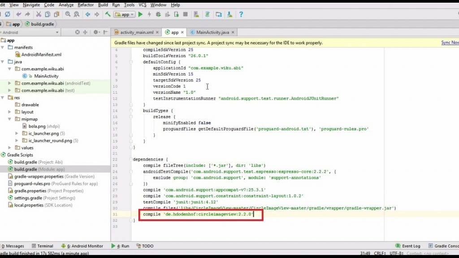The image size is (459, 258).
Task: Click the Help question mark icon
Action: tap(241, 14)
